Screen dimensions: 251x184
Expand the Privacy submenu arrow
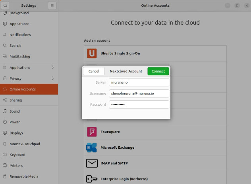(53, 79)
